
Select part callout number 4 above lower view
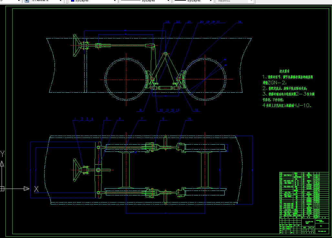(x=92, y=119)
